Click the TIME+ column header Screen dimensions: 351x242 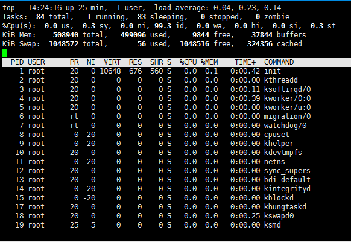point(245,62)
